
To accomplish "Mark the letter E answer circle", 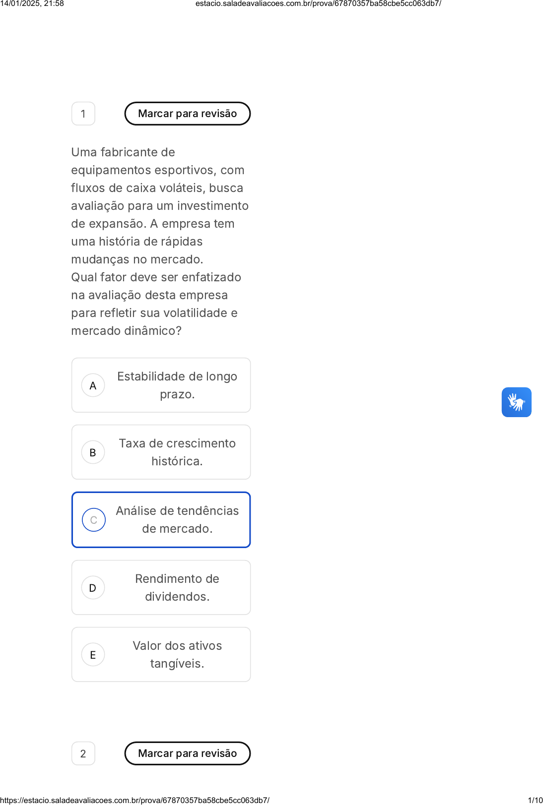I will (x=93, y=655).
